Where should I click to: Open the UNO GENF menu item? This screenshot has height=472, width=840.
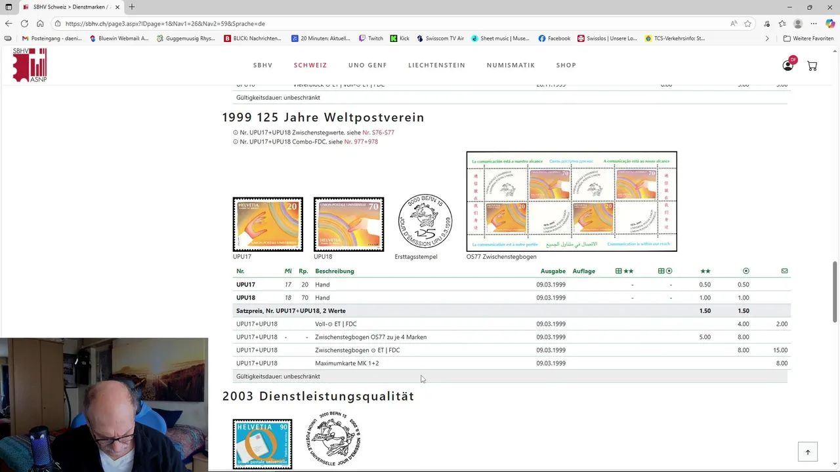(x=367, y=65)
